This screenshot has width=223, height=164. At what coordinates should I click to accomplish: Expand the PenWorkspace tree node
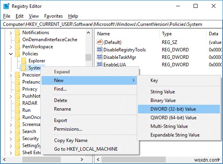click(x=11, y=47)
